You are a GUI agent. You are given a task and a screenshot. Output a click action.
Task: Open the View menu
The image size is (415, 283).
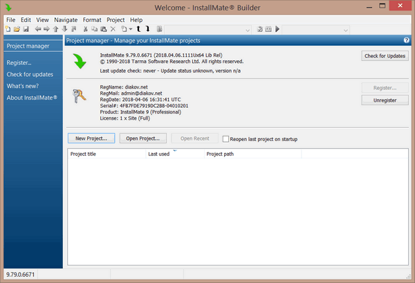click(43, 20)
